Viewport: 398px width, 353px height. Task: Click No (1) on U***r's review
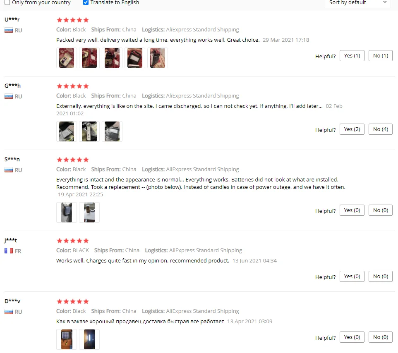[x=380, y=56]
